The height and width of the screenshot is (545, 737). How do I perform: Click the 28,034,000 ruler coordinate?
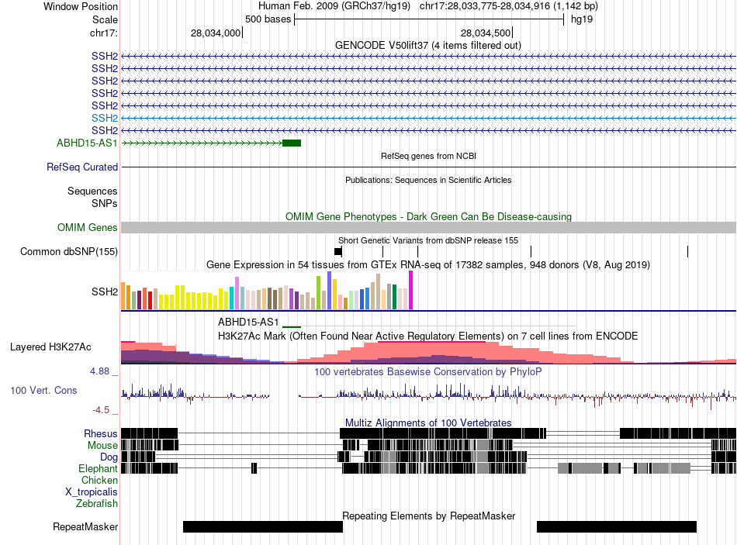(x=215, y=33)
